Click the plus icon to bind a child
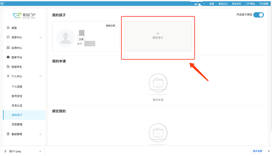 pyautogui.click(x=158, y=33)
